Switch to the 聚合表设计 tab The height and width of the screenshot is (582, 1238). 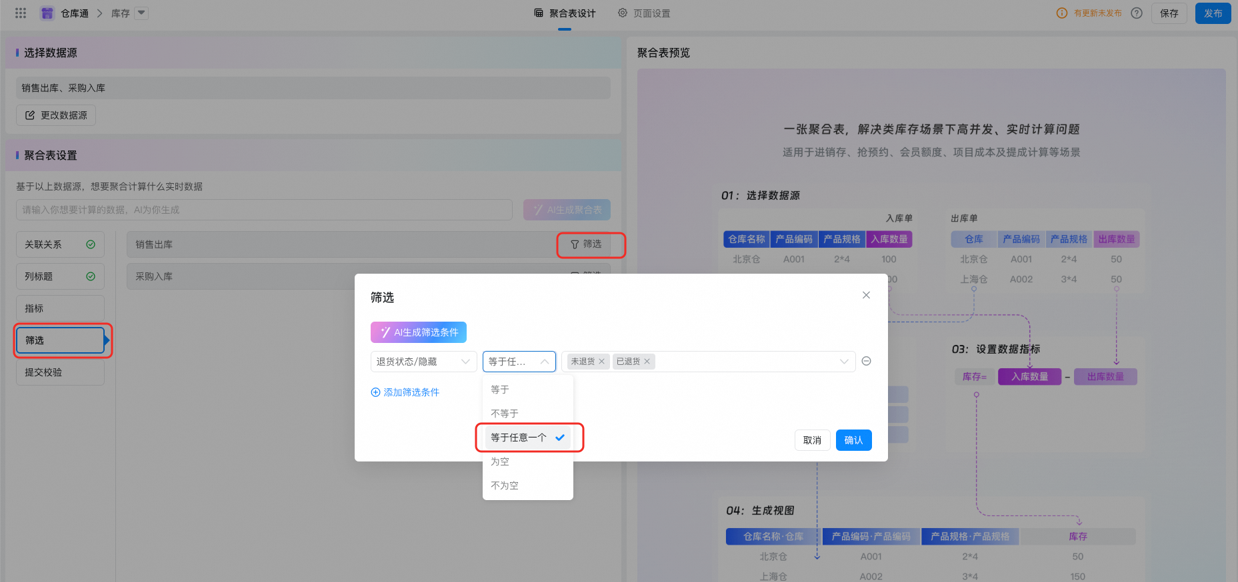[565, 13]
